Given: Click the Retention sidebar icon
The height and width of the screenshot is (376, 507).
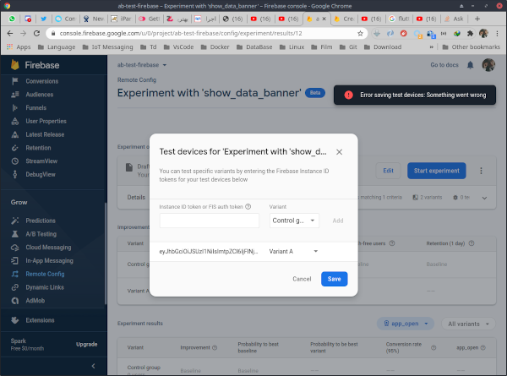Looking at the screenshot, I should tap(15, 148).
